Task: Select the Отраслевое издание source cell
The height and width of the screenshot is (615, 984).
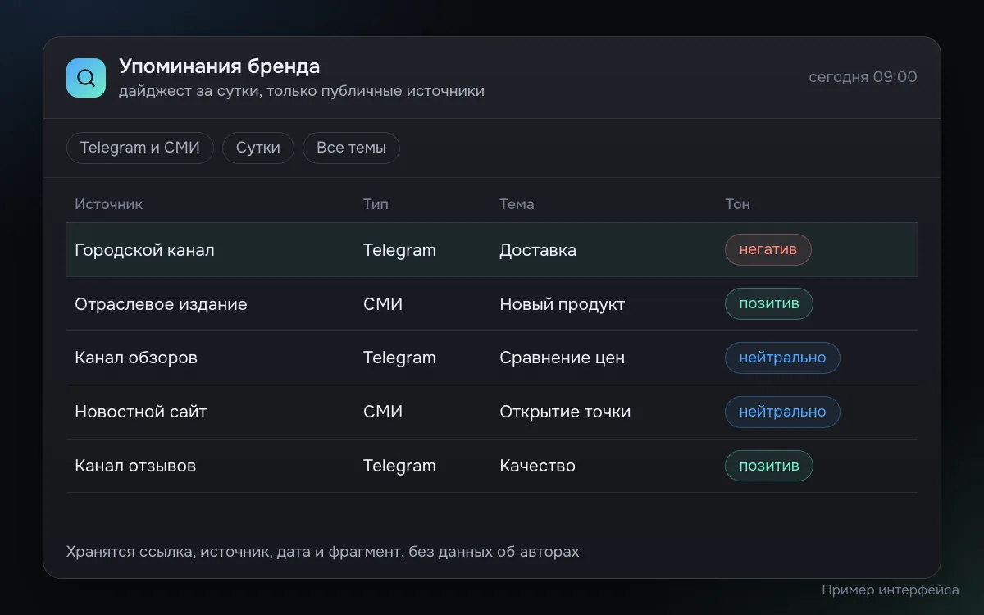Action: (x=161, y=304)
